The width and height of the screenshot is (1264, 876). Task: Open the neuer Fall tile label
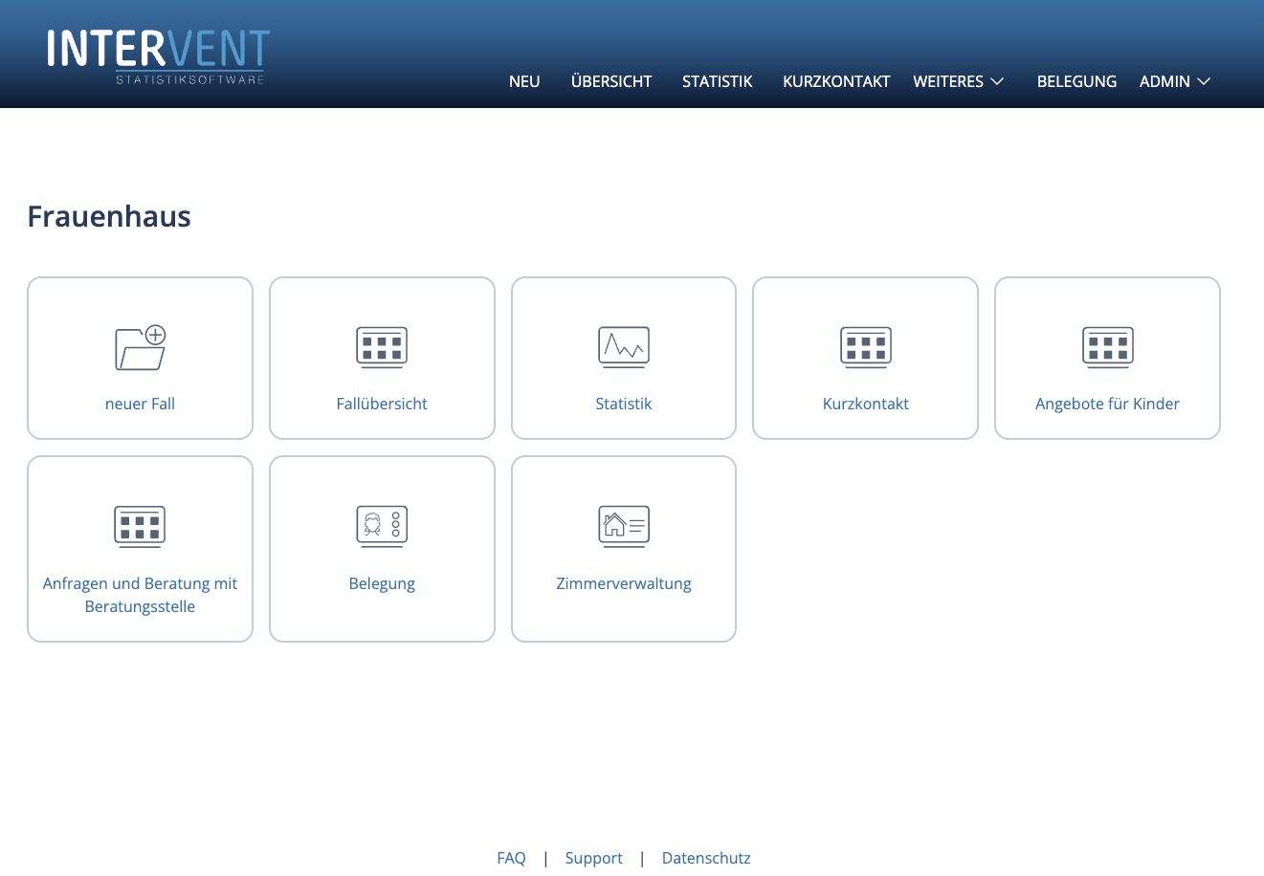(140, 404)
